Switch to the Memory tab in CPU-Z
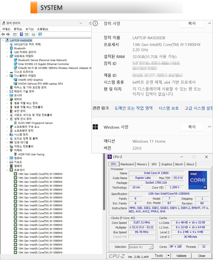The width and height of the screenshot is (213, 261). (x=142, y=164)
